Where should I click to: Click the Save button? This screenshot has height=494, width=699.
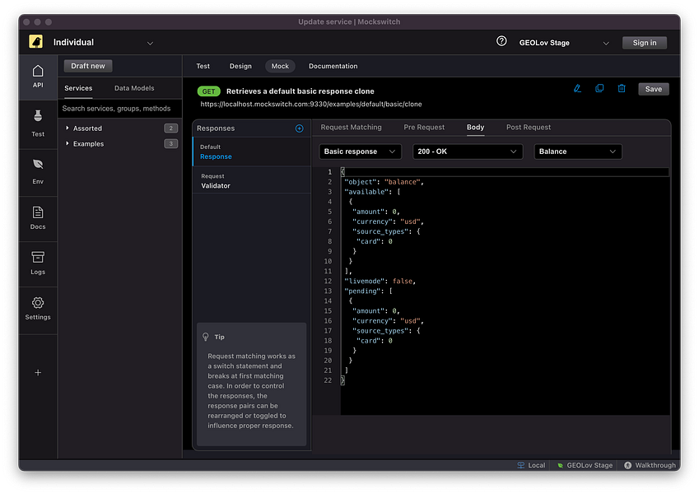point(653,89)
